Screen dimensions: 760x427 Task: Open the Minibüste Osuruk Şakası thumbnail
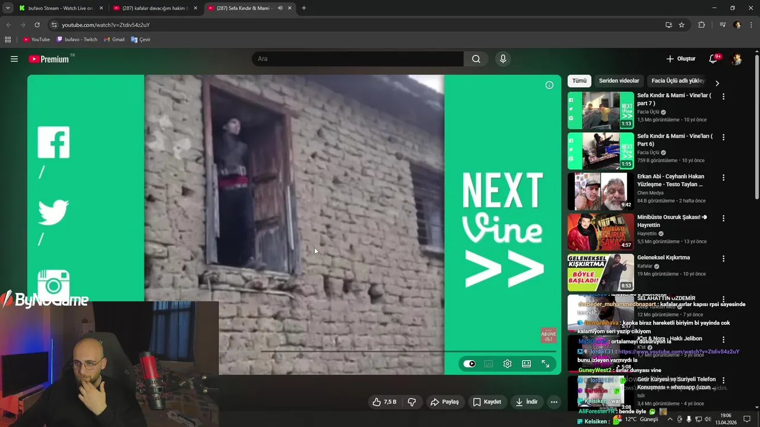(x=601, y=231)
